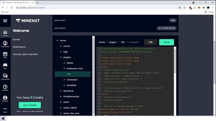216x121 pixels.
Task: Click the file tree scrollbar
Action: pyautogui.click(x=93, y=75)
